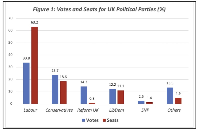Select the Others blue votes bar
The width and height of the screenshot is (200, 132).
tap(170, 96)
